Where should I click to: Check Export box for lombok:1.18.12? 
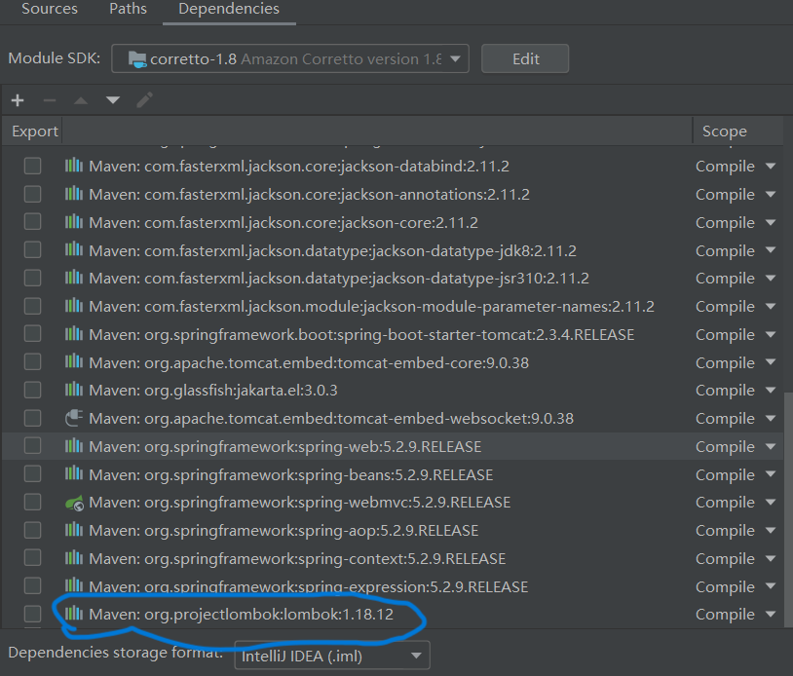(33, 614)
